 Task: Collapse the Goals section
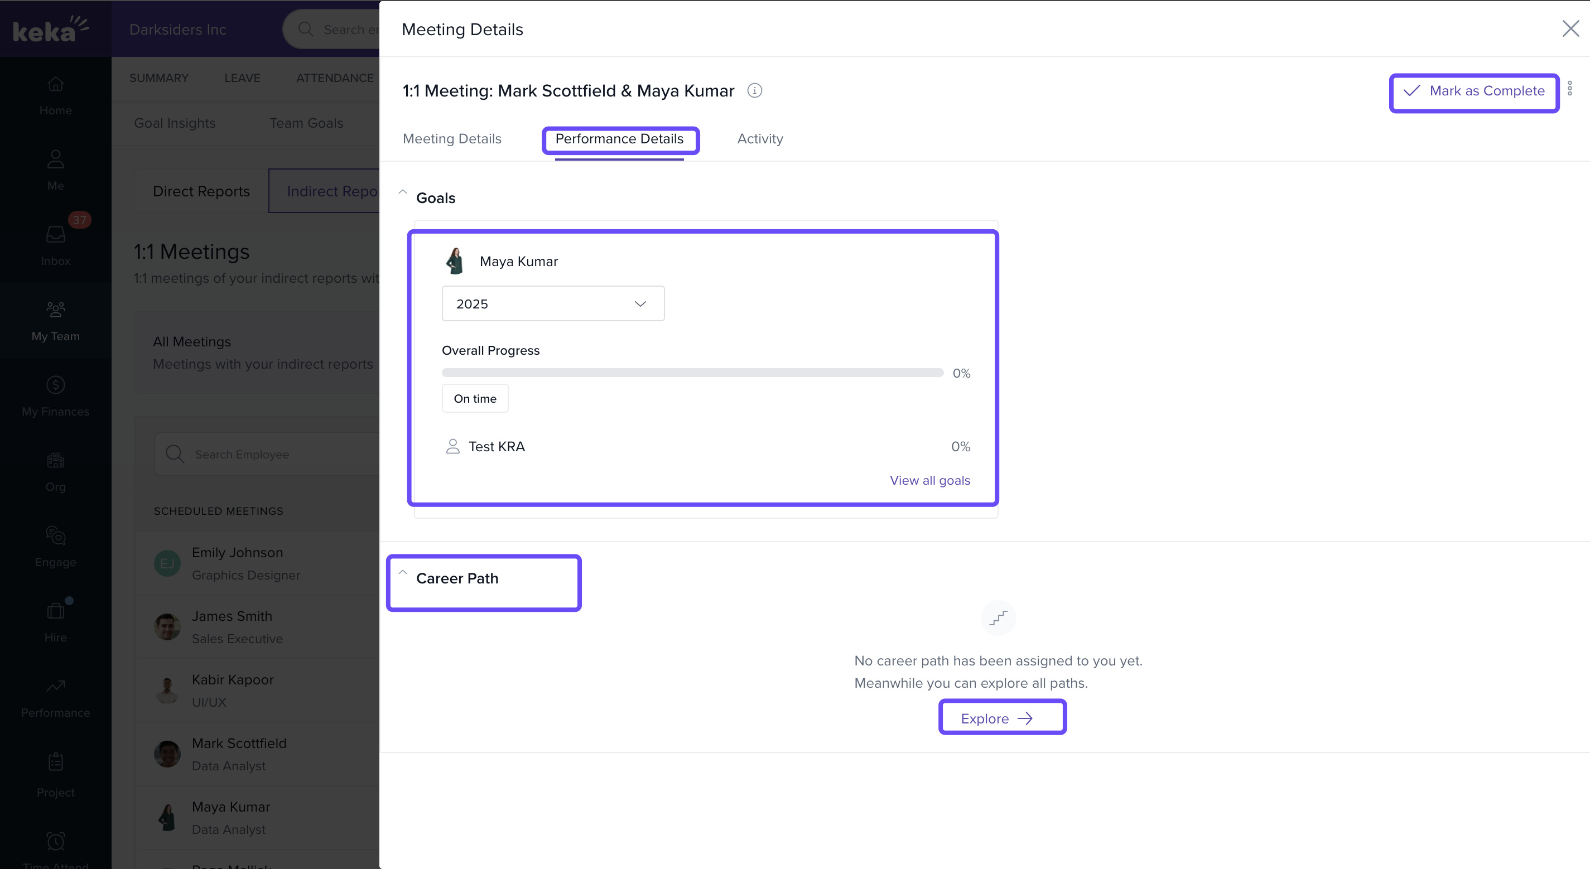(x=402, y=192)
